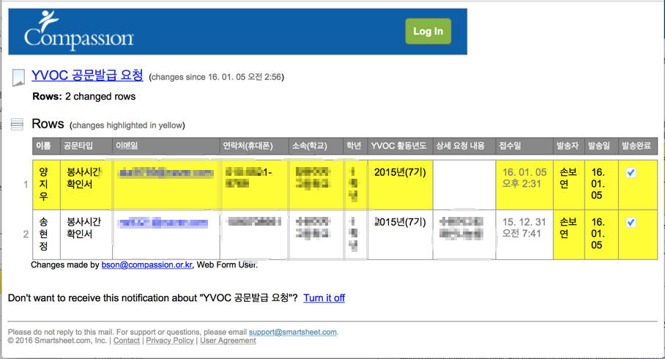Viewport: 665px width, 359px height.
Task: Click the sheet document icon beside title
Action: click(x=18, y=78)
